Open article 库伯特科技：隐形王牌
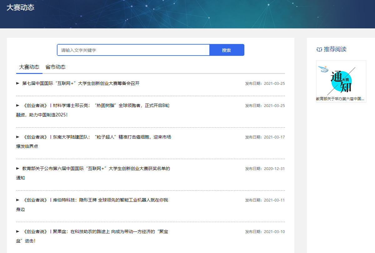Screen dimensions: 375x253 (95, 200)
